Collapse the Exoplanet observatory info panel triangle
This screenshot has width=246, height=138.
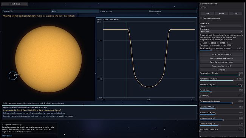[3, 124]
